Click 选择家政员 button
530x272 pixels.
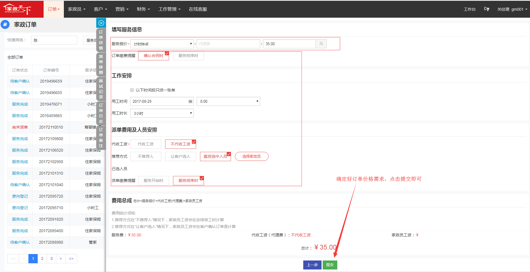click(x=251, y=156)
